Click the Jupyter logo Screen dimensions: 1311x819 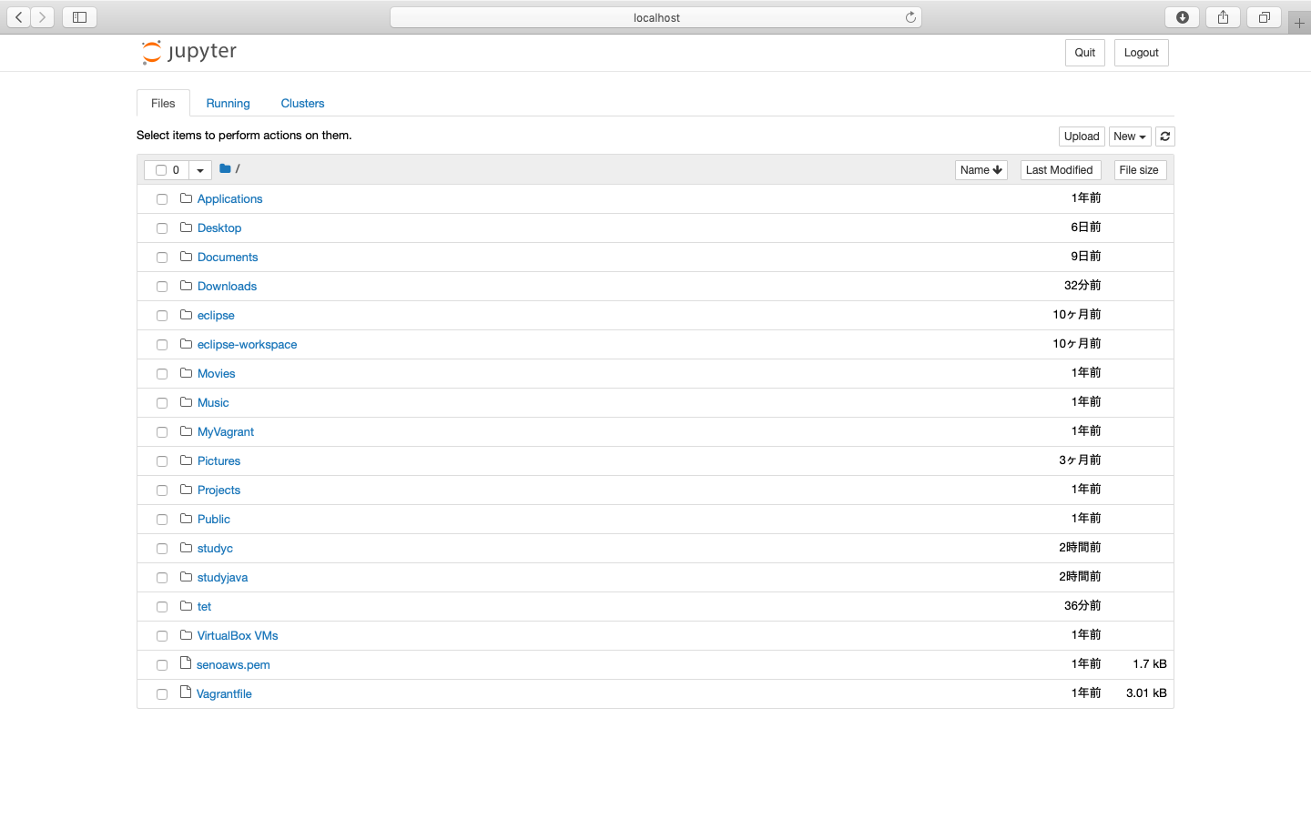[189, 52]
